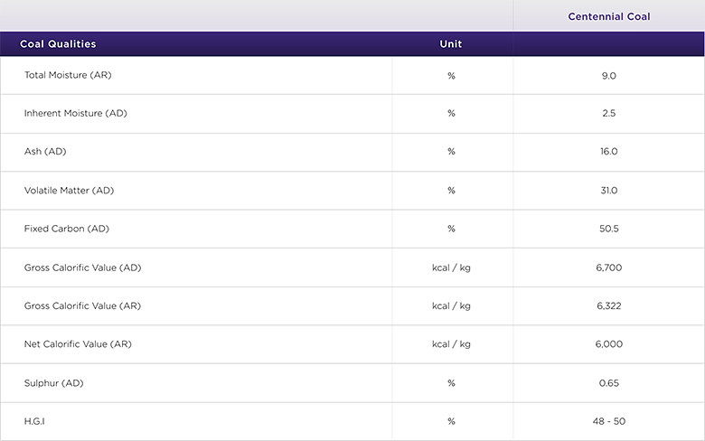Select the 48 - 50 H.G.I value
Viewport: 705px width, 441px height.
point(609,422)
